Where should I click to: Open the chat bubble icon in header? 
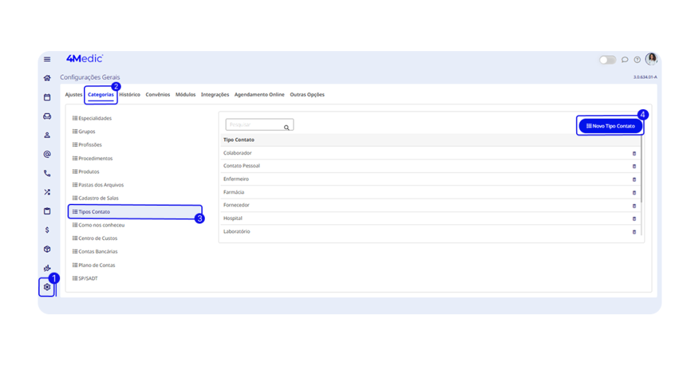click(x=625, y=60)
